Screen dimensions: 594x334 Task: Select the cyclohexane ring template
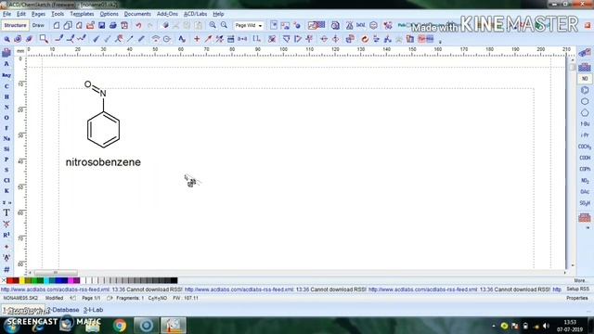tap(585, 101)
